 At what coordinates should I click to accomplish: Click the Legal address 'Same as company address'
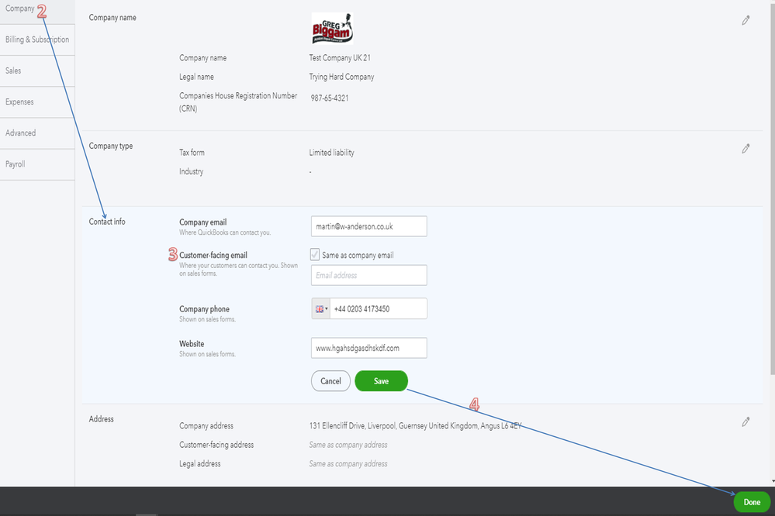pyautogui.click(x=348, y=463)
